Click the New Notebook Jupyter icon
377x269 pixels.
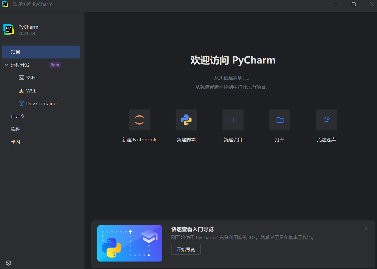point(139,120)
